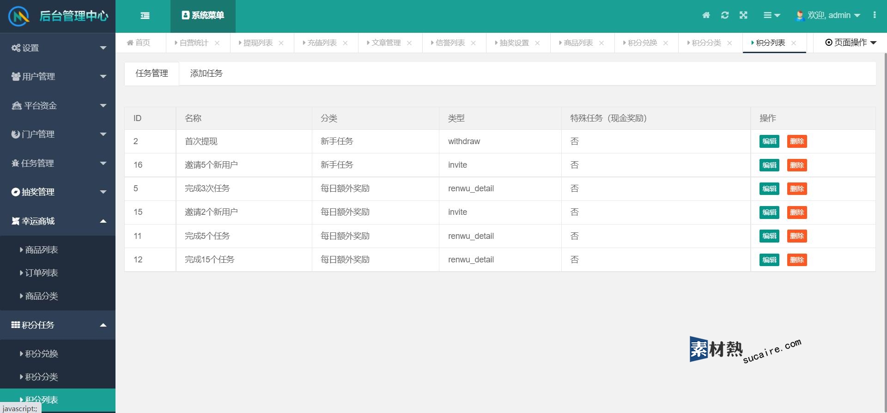Edit the 邀请5个新用户 task
The image size is (887, 413).
pyautogui.click(x=769, y=165)
